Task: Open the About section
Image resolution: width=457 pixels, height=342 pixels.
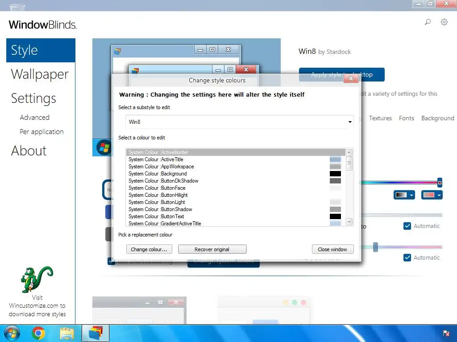Action: click(x=29, y=151)
